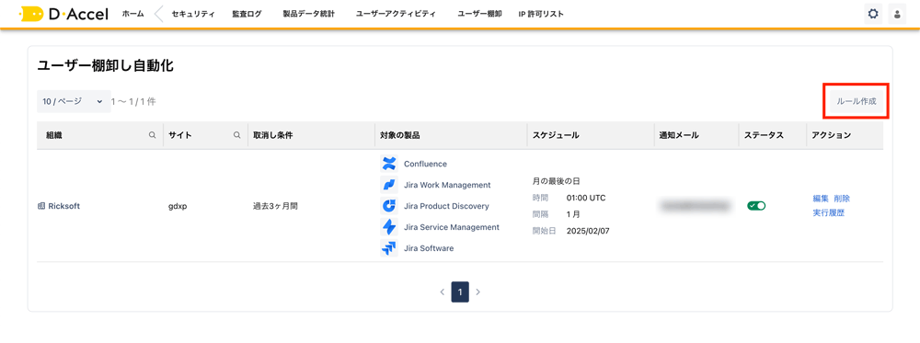Select page 1 in pagination
This screenshot has width=920, height=343.
pyautogui.click(x=460, y=292)
